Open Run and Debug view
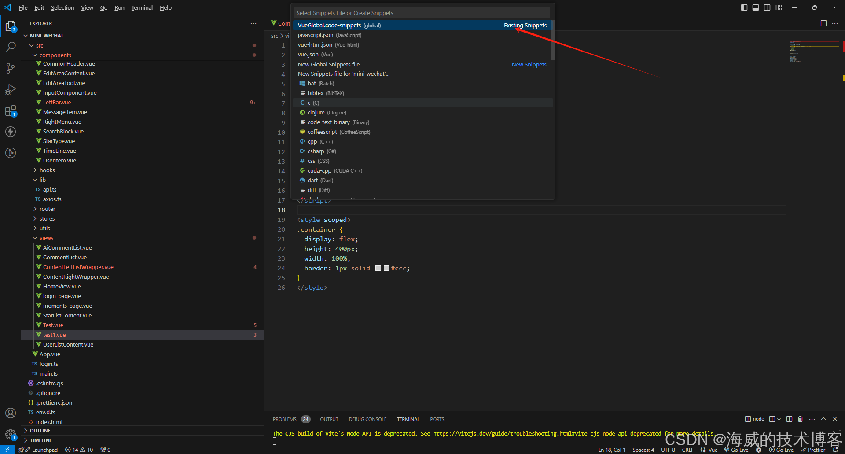 (x=11, y=89)
